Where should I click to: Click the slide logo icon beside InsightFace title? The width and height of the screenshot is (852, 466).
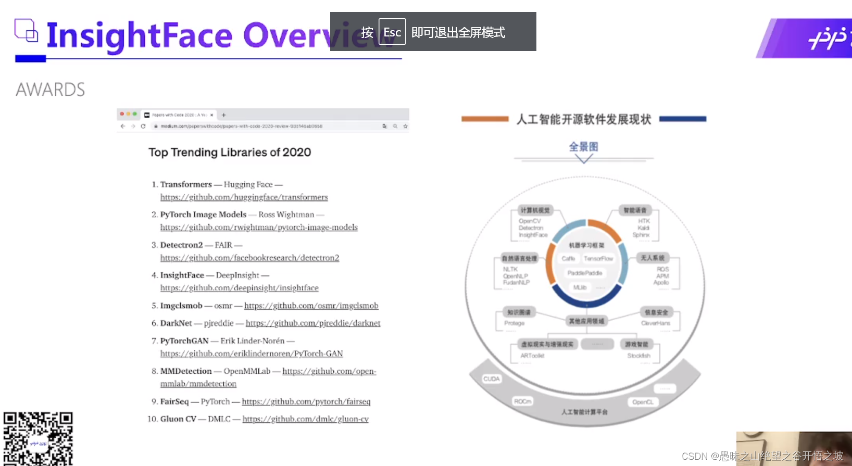tap(26, 30)
